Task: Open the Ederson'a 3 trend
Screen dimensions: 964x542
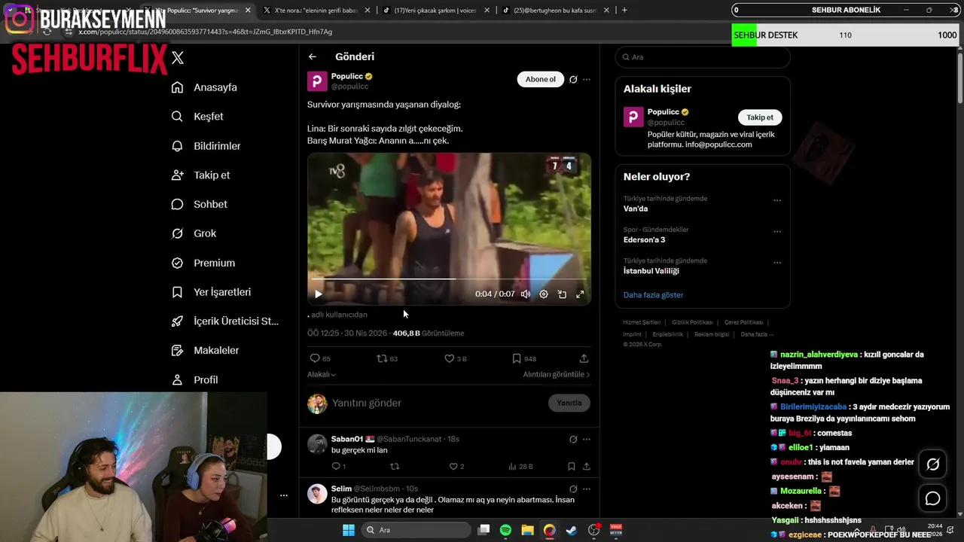Action: click(644, 240)
